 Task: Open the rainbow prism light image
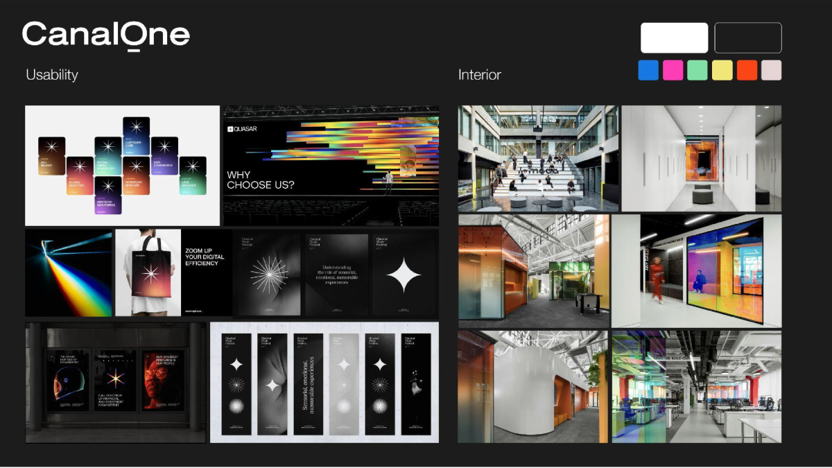(69, 273)
